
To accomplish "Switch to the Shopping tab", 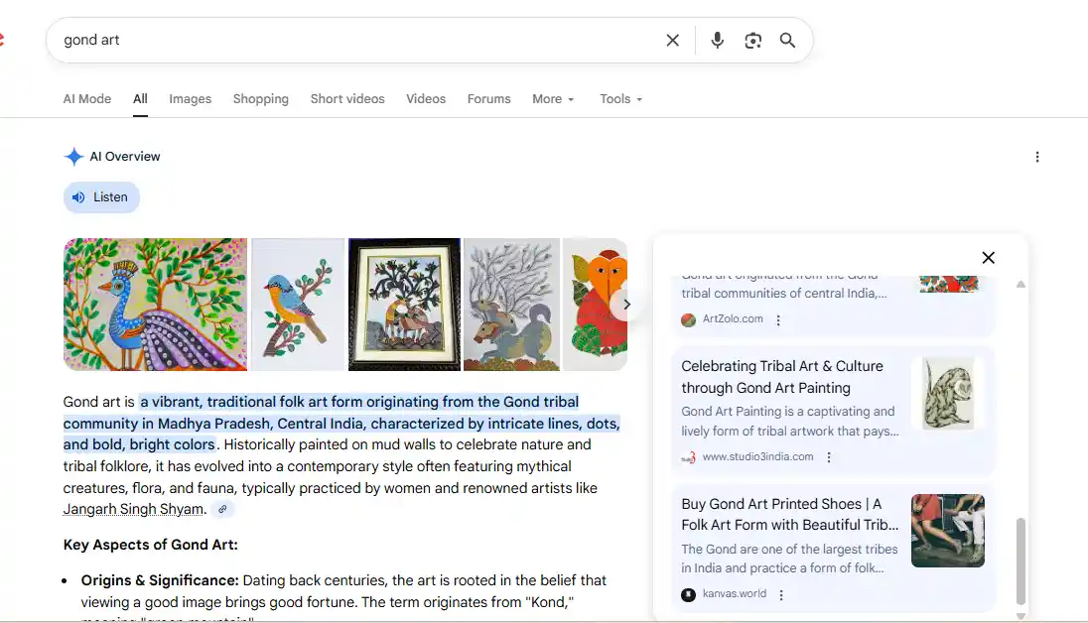I will tap(260, 99).
